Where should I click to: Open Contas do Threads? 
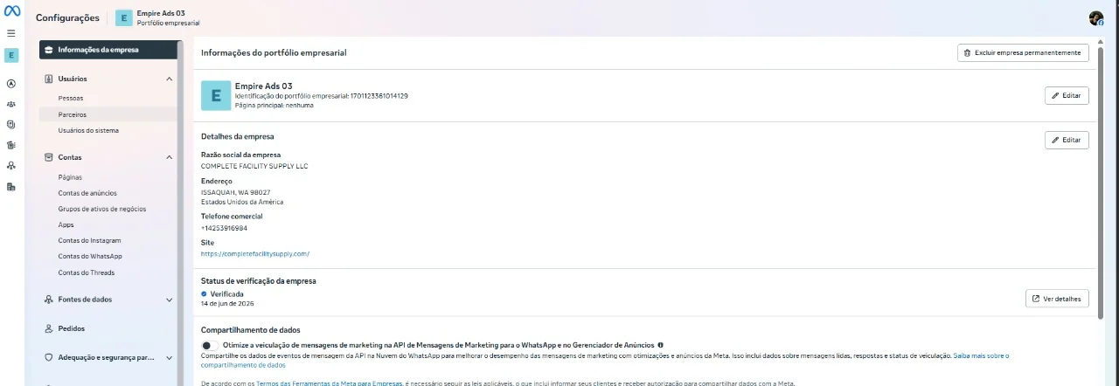[87, 272]
